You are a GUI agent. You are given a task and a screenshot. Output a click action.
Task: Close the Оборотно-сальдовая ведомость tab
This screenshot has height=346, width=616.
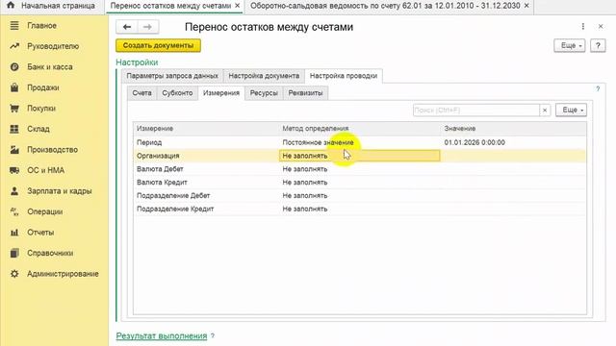526,6
